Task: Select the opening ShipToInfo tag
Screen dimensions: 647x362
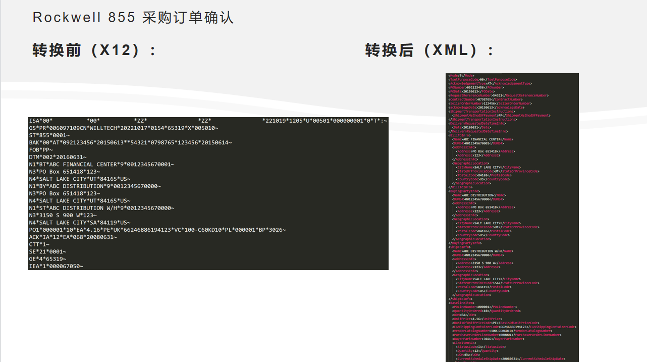Action: tap(459, 247)
